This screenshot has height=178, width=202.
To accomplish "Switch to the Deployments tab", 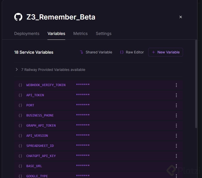I will (27, 33).
